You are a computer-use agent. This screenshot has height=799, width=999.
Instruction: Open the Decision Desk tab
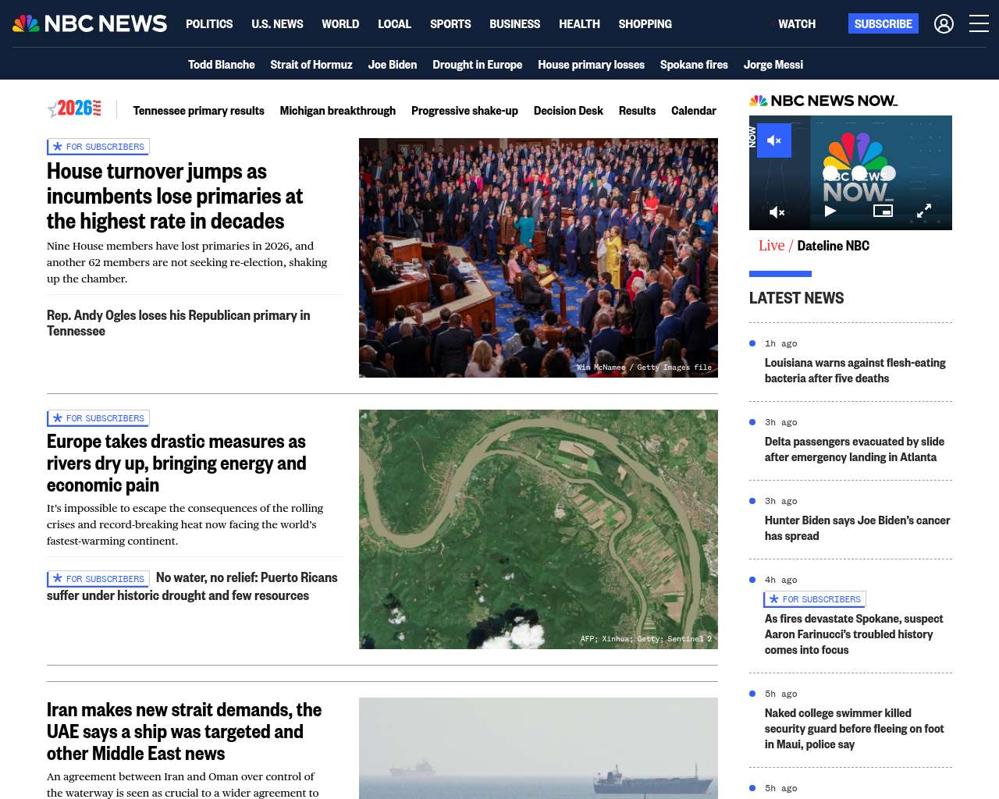click(568, 111)
